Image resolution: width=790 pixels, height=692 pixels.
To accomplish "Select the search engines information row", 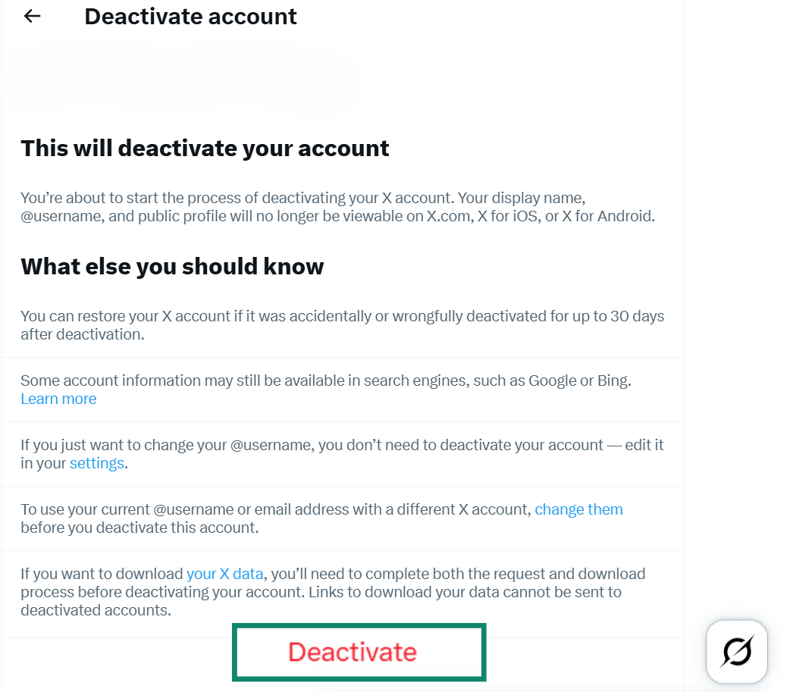I will (x=342, y=389).
